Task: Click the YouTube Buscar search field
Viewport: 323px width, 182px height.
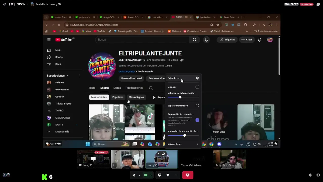Action: click(x=142, y=40)
